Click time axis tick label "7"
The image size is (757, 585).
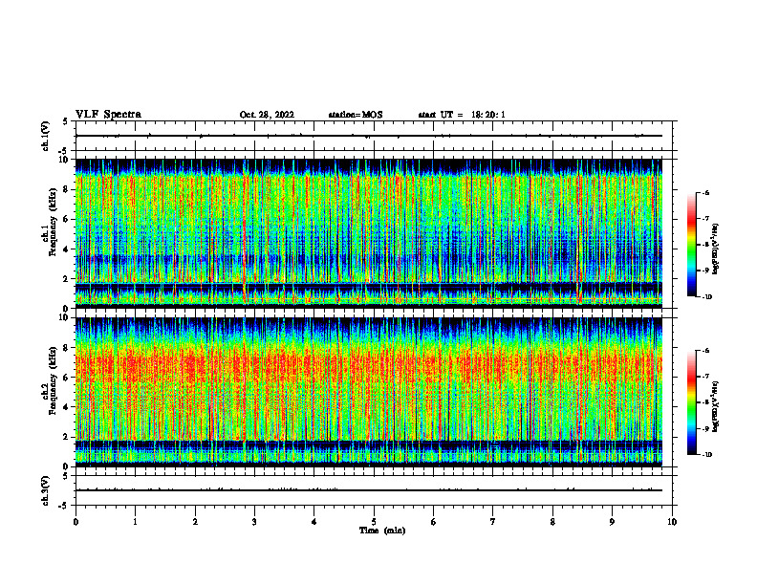point(493,522)
